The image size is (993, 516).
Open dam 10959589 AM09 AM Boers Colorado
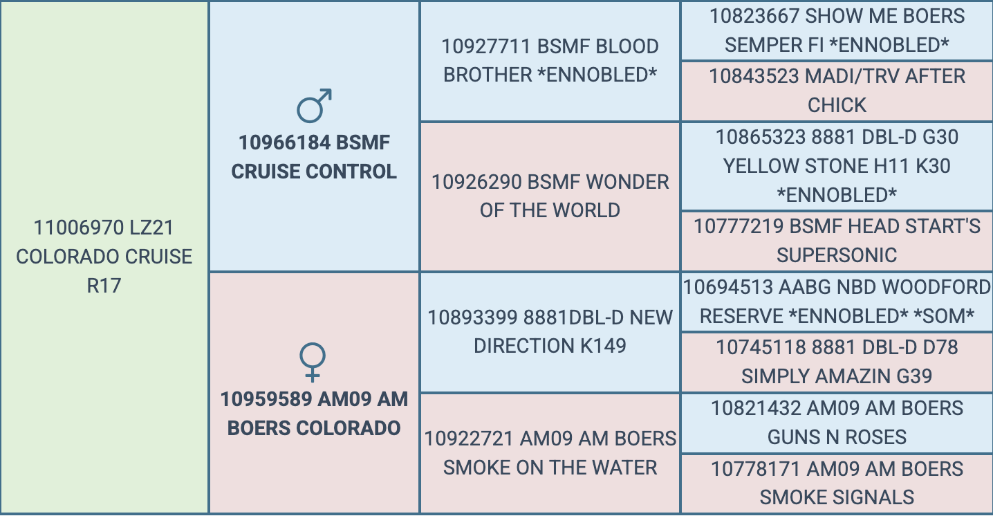(x=314, y=414)
